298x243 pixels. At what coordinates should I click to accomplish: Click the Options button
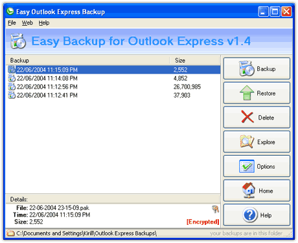click(x=257, y=166)
